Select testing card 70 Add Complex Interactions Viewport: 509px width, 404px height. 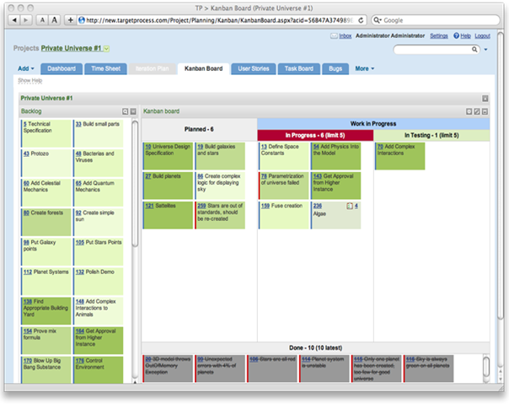400,156
